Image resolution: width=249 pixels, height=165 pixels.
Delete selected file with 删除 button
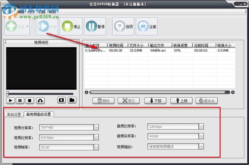point(103,101)
